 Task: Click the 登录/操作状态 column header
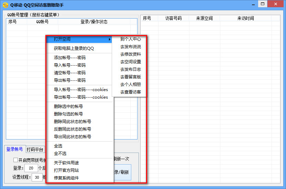tap(94, 22)
